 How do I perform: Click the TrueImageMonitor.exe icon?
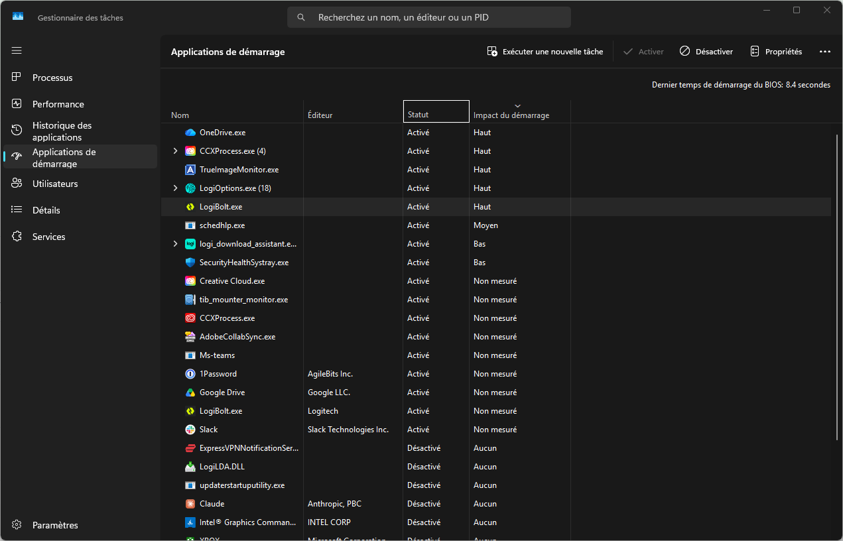point(190,170)
